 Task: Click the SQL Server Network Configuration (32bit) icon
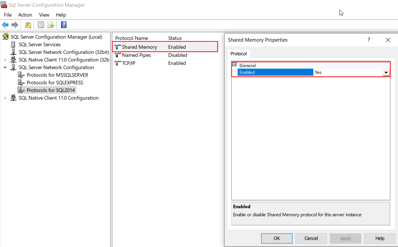[x=13, y=52]
